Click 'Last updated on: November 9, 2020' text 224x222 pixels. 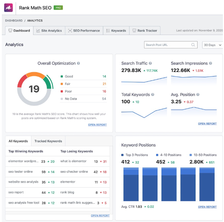tap(199, 30)
